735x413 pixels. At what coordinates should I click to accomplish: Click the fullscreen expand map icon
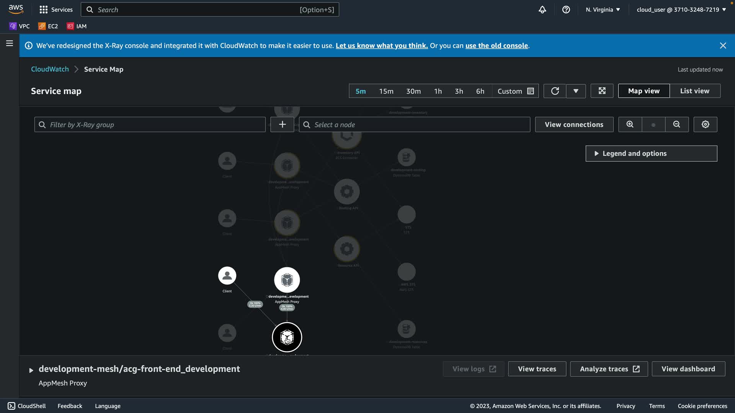coord(602,91)
